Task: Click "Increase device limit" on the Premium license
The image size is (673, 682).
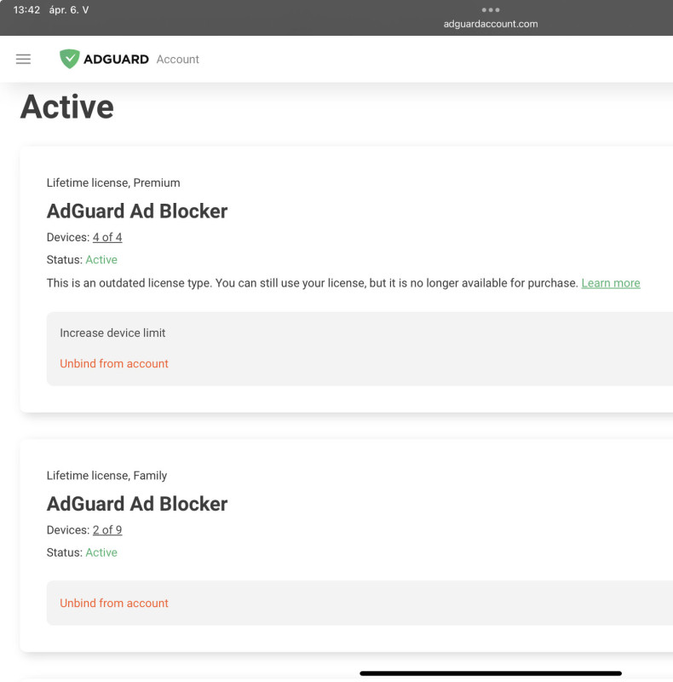Action: click(112, 332)
